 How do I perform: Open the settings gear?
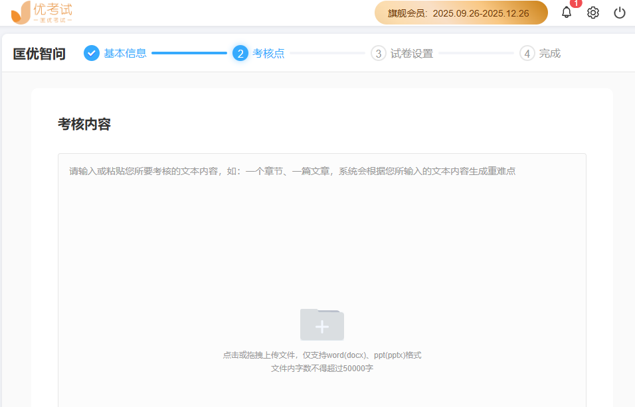593,13
